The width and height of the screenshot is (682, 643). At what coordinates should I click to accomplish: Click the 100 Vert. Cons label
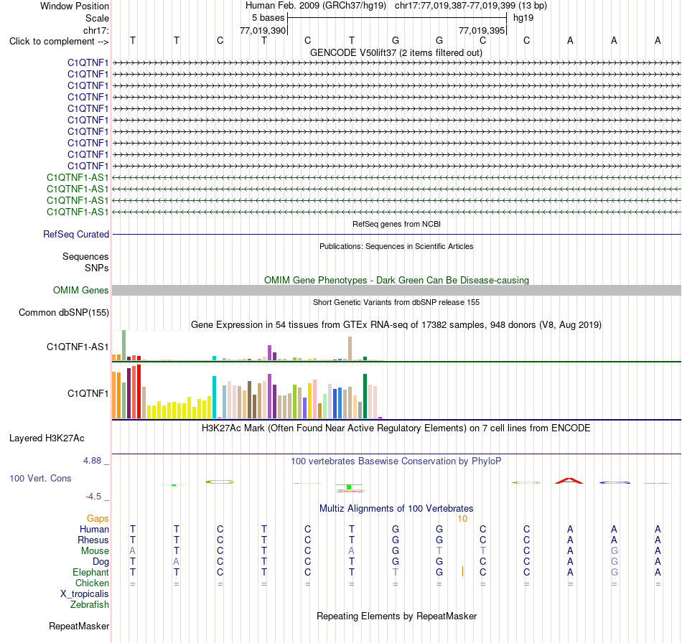[x=40, y=478]
